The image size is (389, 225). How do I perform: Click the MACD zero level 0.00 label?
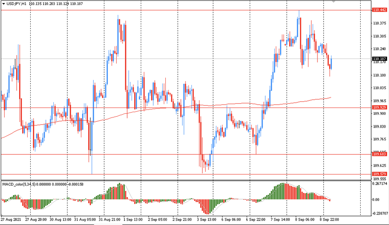(376, 199)
